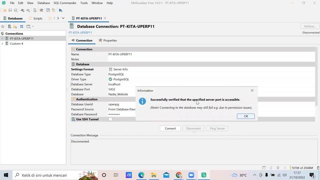
Task: Open the Window menu
Action: click(97, 3)
